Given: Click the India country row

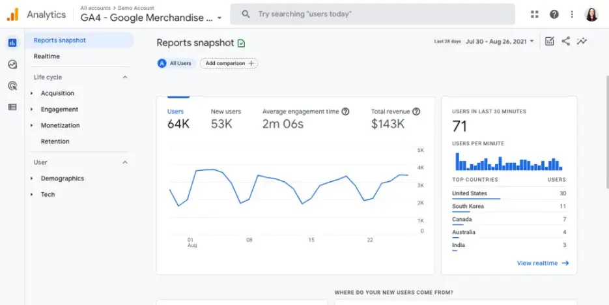Looking at the screenshot, I should click(509, 246).
